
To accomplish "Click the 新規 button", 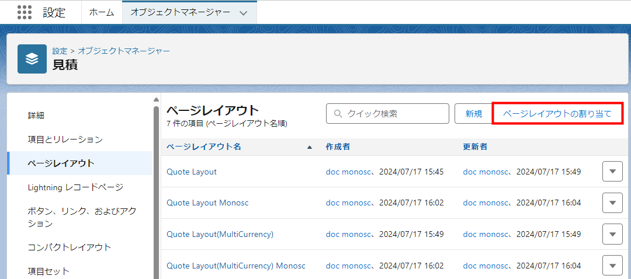I will pos(473,114).
